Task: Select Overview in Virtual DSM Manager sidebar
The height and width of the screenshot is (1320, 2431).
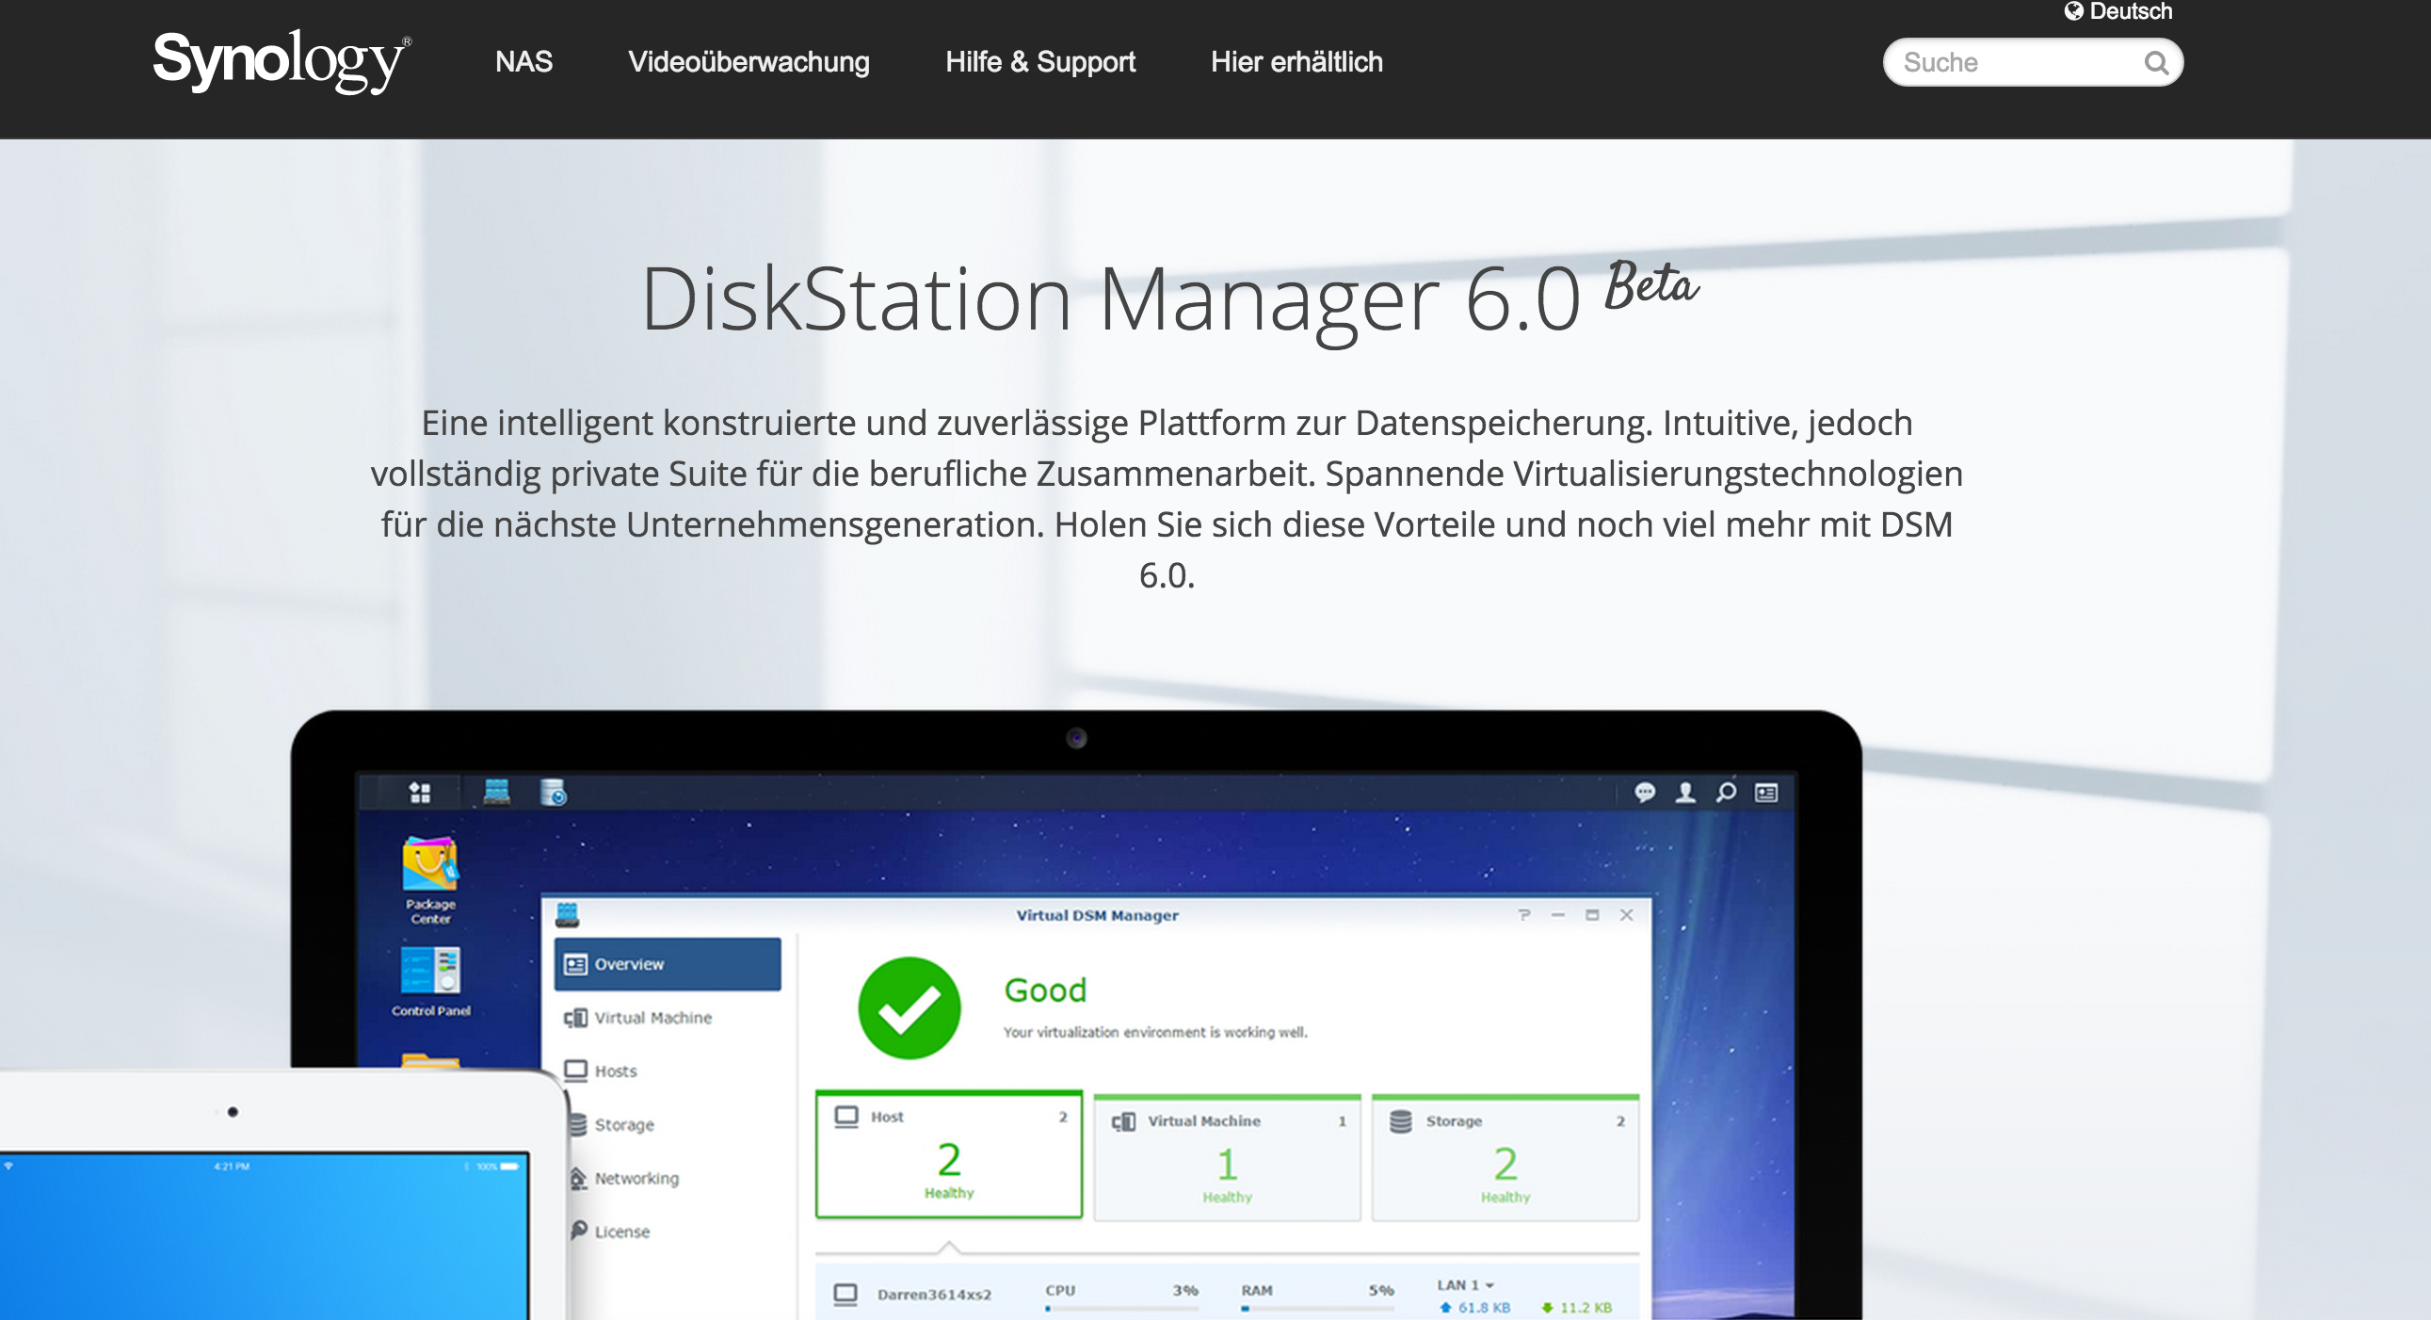Action: coord(668,964)
